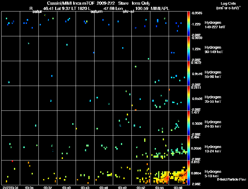Select the 'Hydrogen 5-13 keV' label
This screenshot has height=189, width=248.
213,174
